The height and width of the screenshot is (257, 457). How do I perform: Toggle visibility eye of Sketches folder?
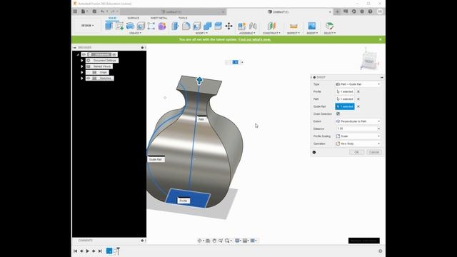pyautogui.click(x=89, y=78)
